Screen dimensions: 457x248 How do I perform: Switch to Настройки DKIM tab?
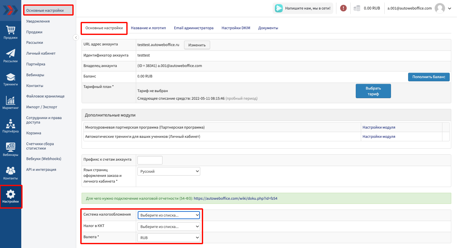236,28
